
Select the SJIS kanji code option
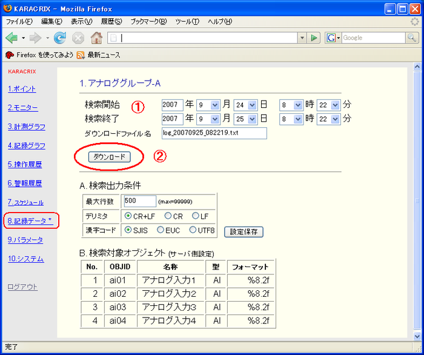[x=128, y=230]
